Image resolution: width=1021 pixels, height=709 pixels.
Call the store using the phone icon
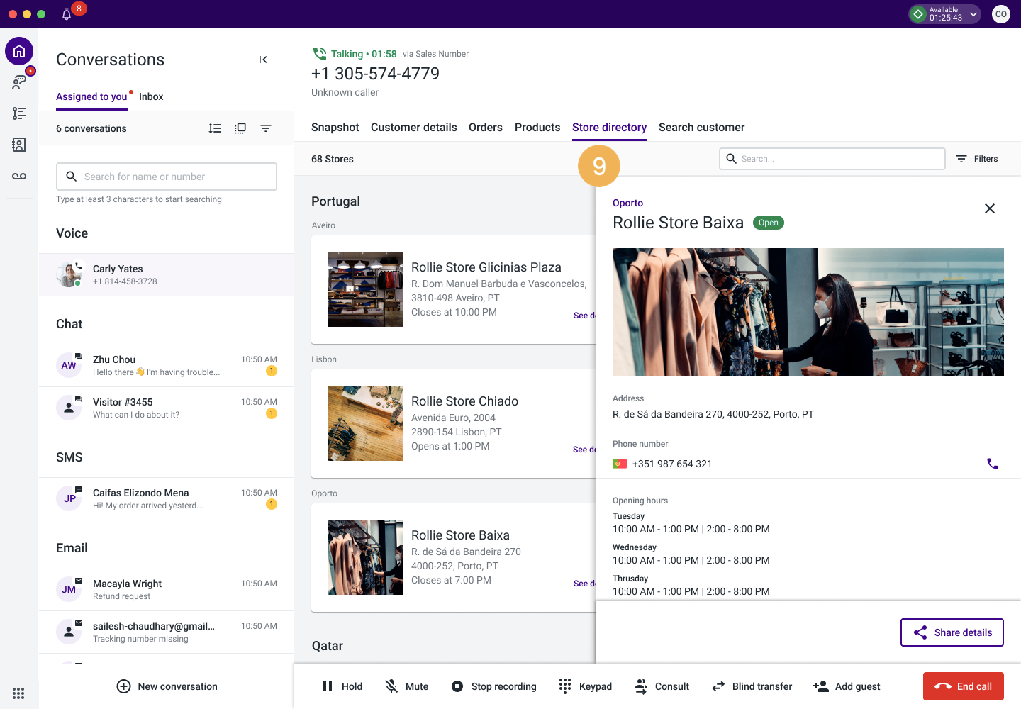click(992, 463)
